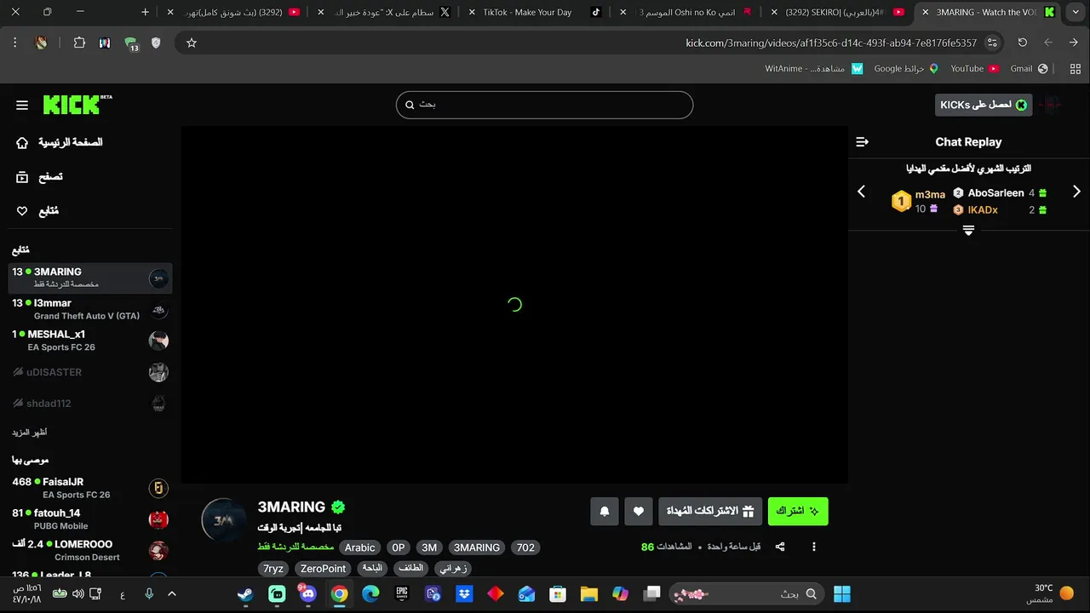Click AboSarleen in gift leaderboard
The height and width of the screenshot is (613, 1090).
pyautogui.click(x=995, y=193)
